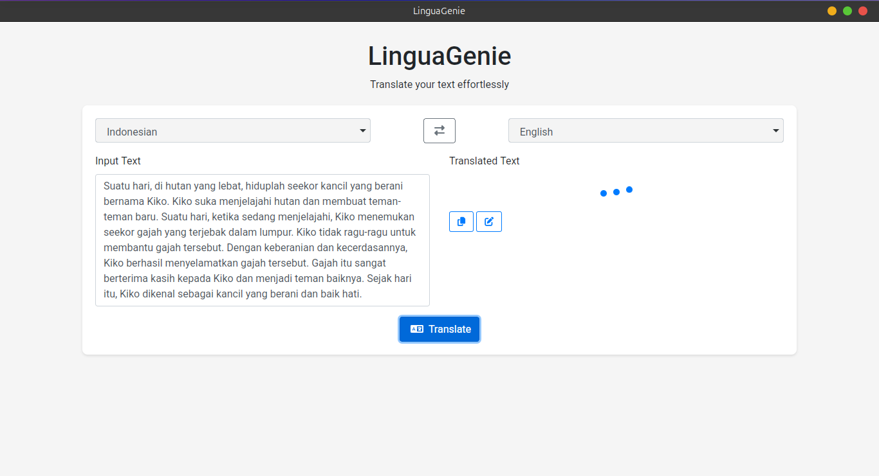Expand target list via its caret arrow
879x476 pixels.
coord(775,131)
